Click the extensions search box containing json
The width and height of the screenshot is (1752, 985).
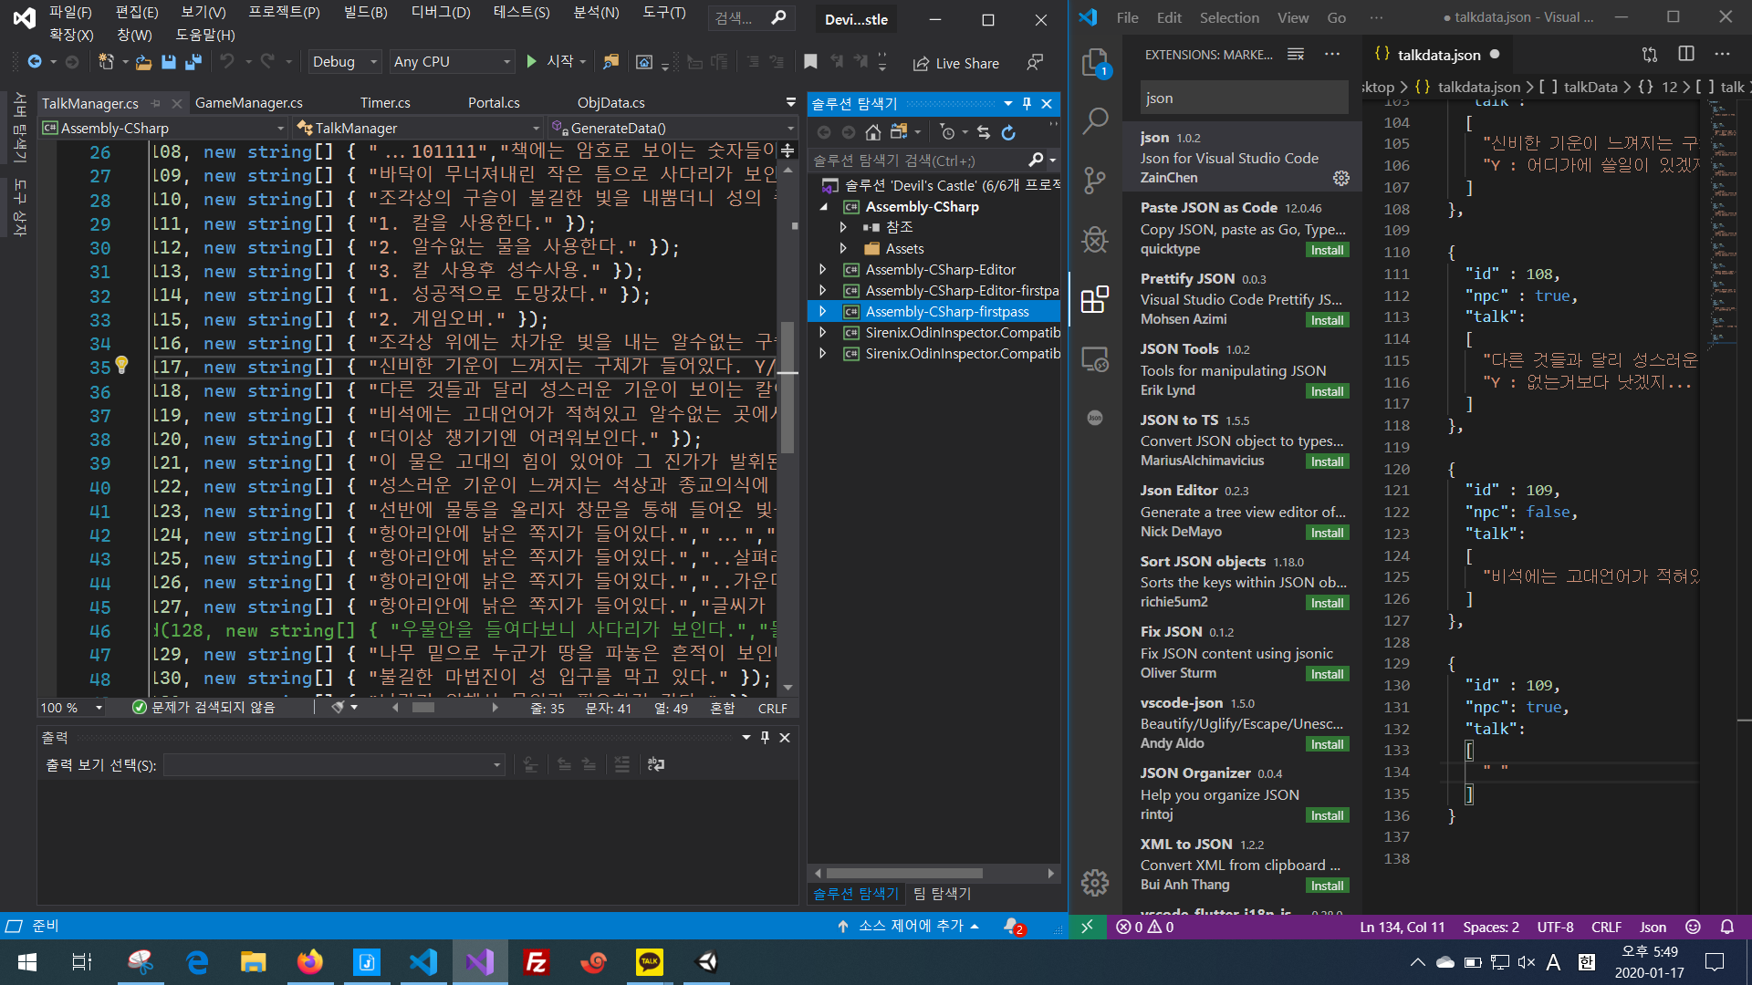pyautogui.click(x=1244, y=98)
